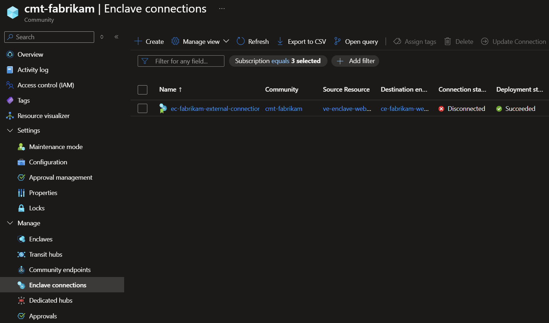
Task: Click the Approval management icon
Action: (x=21, y=178)
